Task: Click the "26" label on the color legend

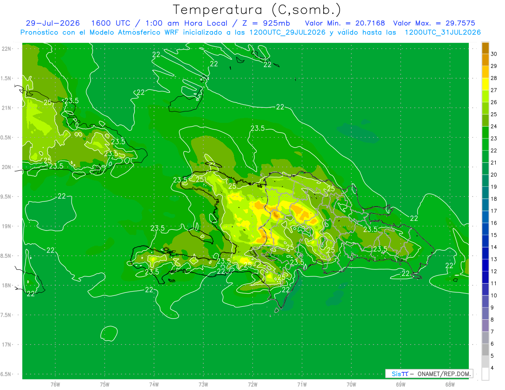Action: (x=494, y=102)
